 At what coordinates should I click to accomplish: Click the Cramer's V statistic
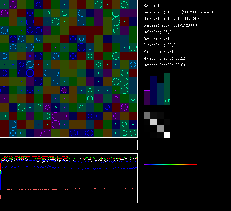coord(161,45)
